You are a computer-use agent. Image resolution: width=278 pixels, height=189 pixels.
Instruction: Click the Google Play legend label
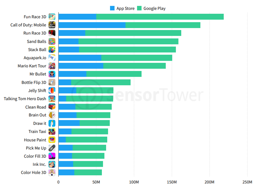pyautogui.click(x=154, y=8)
